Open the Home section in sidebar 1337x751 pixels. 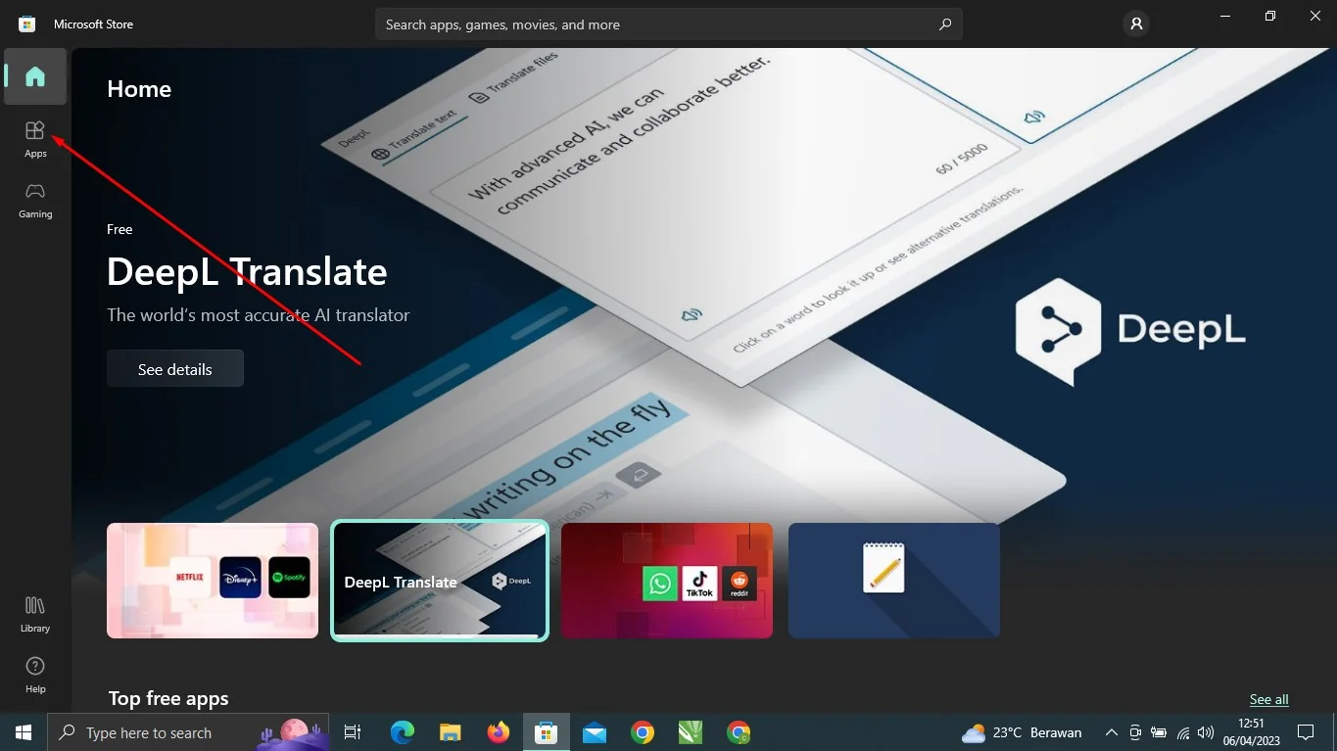coord(35,76)
